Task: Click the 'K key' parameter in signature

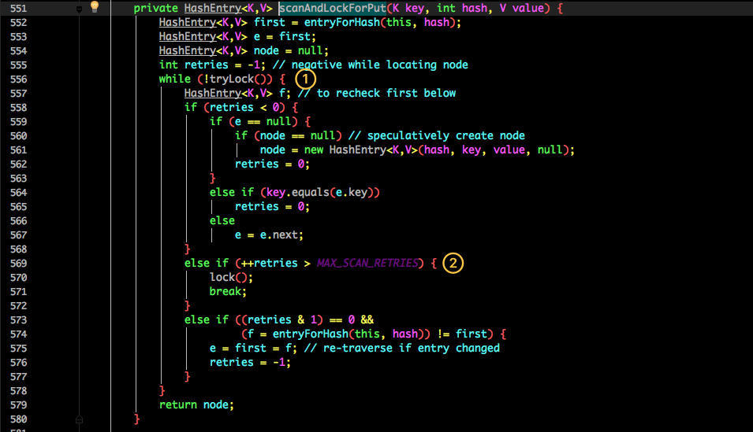Action: click(408, 8)
